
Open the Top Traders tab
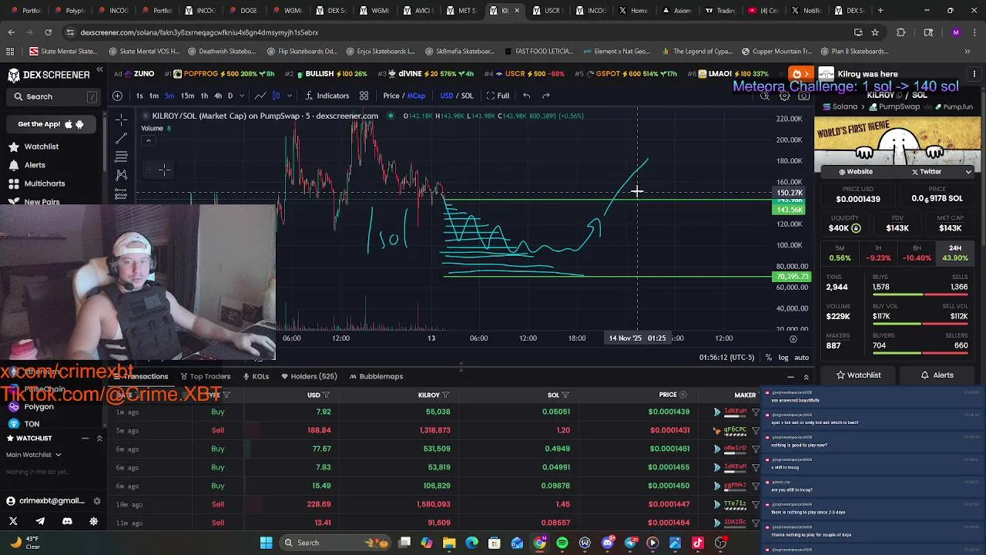click(x=205, y=376)
